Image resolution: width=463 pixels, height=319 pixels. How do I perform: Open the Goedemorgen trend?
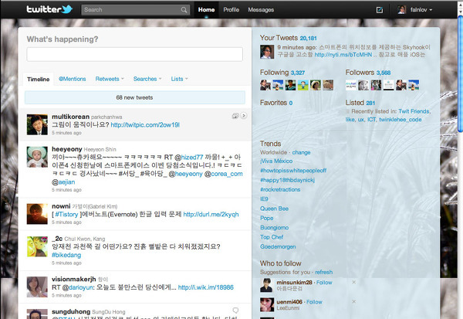(x=278, y=246)
